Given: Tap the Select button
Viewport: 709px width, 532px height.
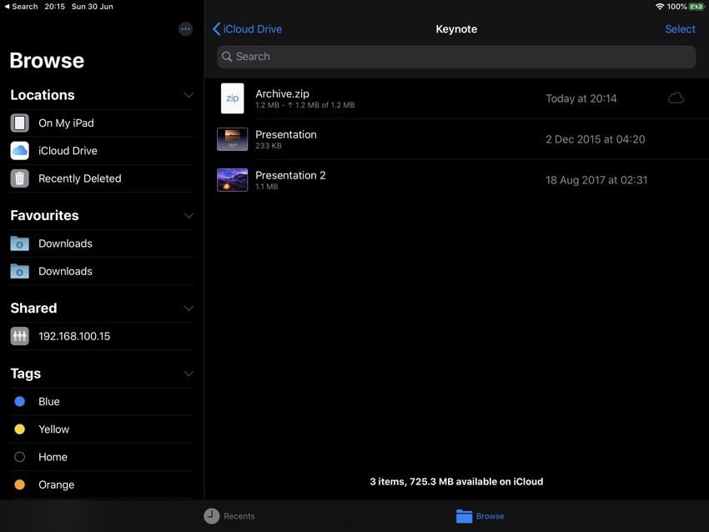Looking at the screenshot, I should 680,29.
